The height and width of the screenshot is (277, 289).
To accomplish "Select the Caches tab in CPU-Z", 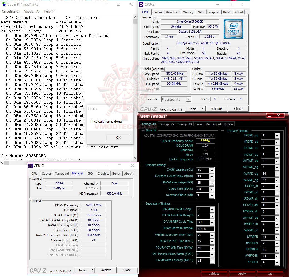I will coord(157,12).
